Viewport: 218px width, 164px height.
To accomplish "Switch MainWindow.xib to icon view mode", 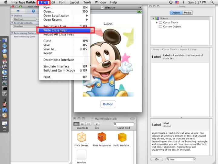I will [76, 124].
